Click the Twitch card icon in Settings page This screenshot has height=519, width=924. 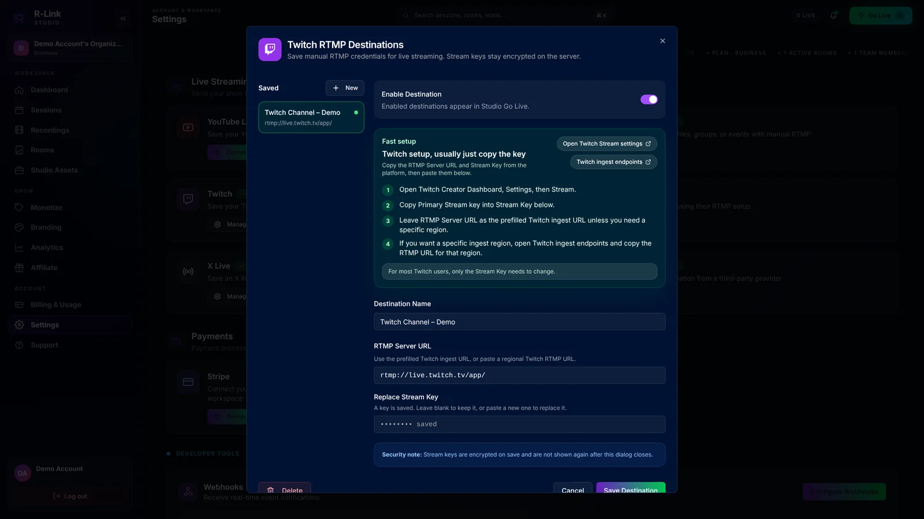coord(188,199)
